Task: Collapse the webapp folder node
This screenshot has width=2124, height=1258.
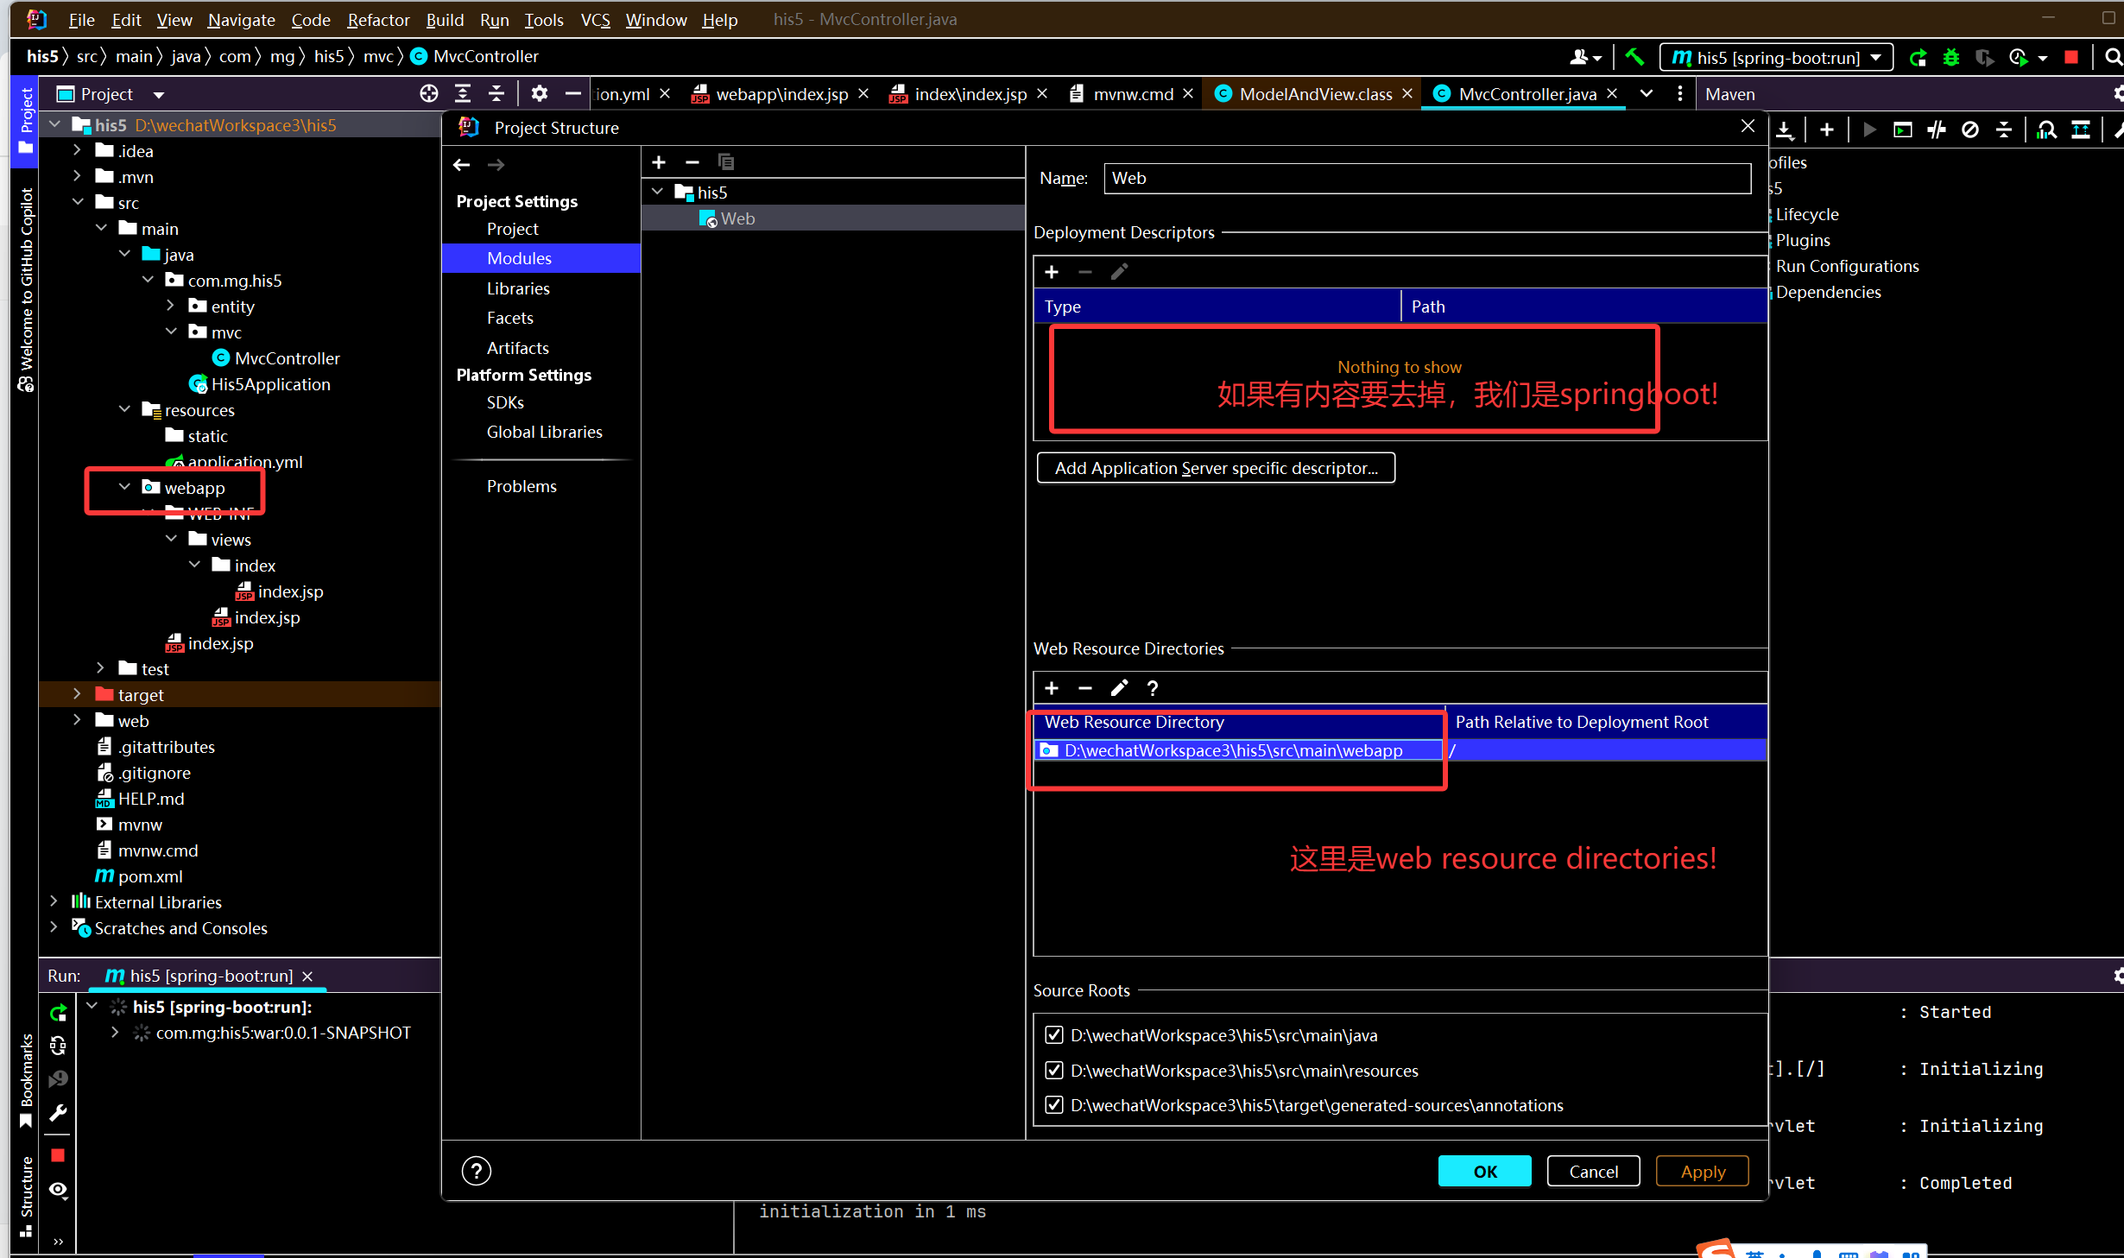Action: (124, 487)
